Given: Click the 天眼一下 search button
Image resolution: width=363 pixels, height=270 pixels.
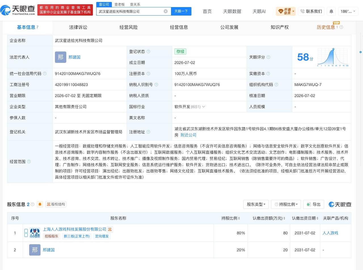Looking at the screenshot, I should [181, 11].
